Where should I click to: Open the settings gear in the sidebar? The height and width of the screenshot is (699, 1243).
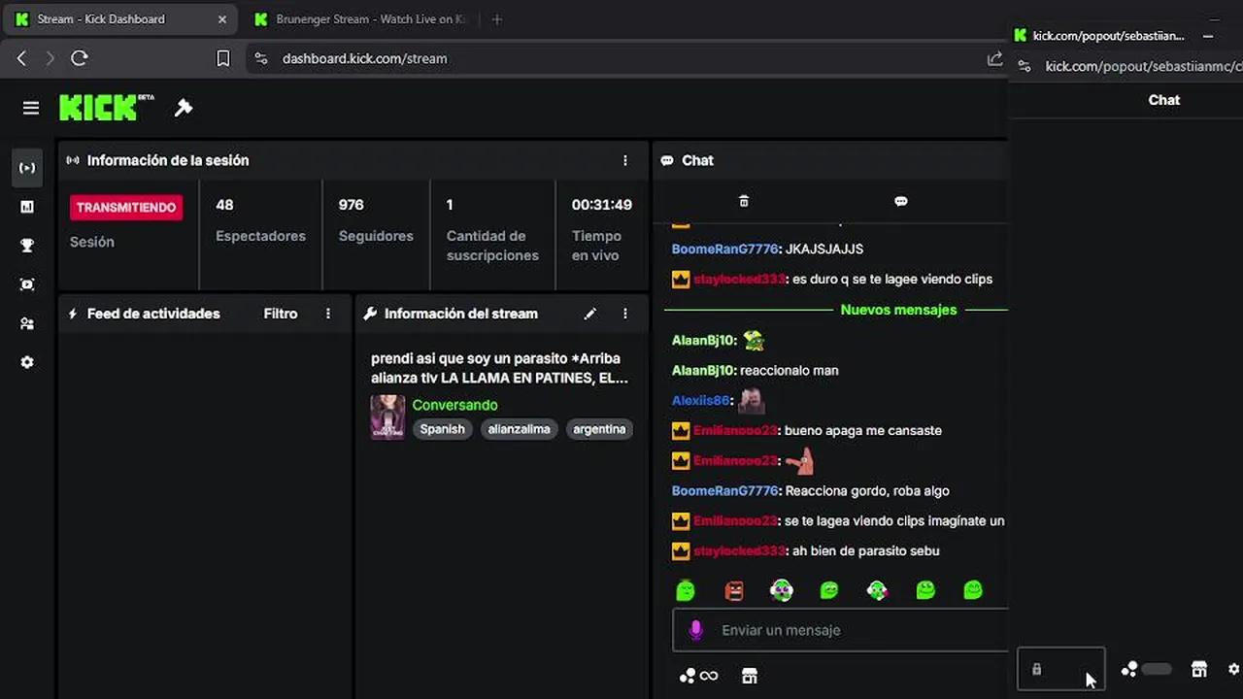coord(27,362)
